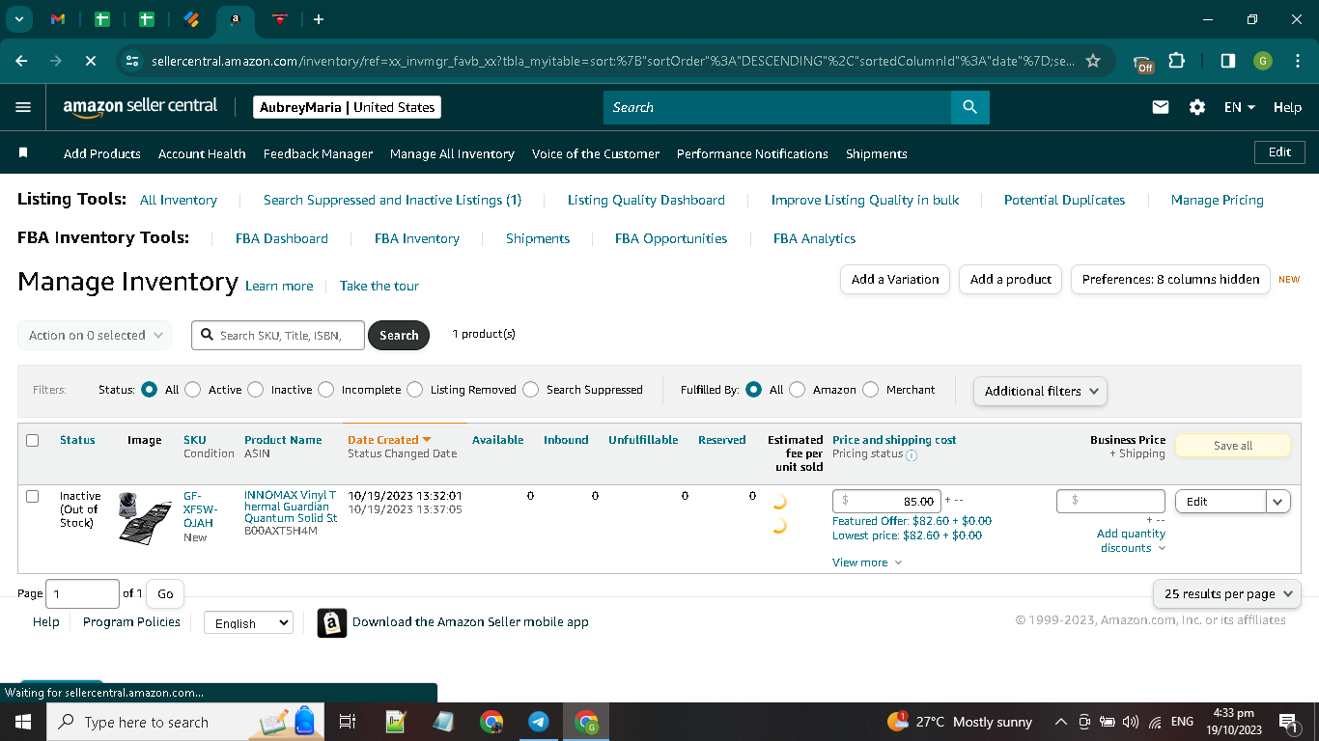Click the Save all button
This screenshot has height=741, width=1319.
click(x=1233, y=446)
